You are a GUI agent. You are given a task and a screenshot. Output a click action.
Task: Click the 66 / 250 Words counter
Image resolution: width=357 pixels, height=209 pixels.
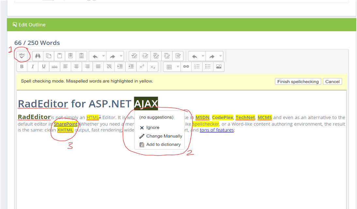(37, 43)
